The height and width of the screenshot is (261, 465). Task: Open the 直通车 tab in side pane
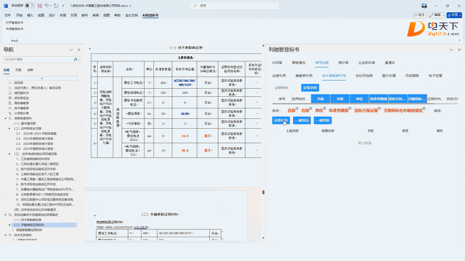click(x=390, y=63)
